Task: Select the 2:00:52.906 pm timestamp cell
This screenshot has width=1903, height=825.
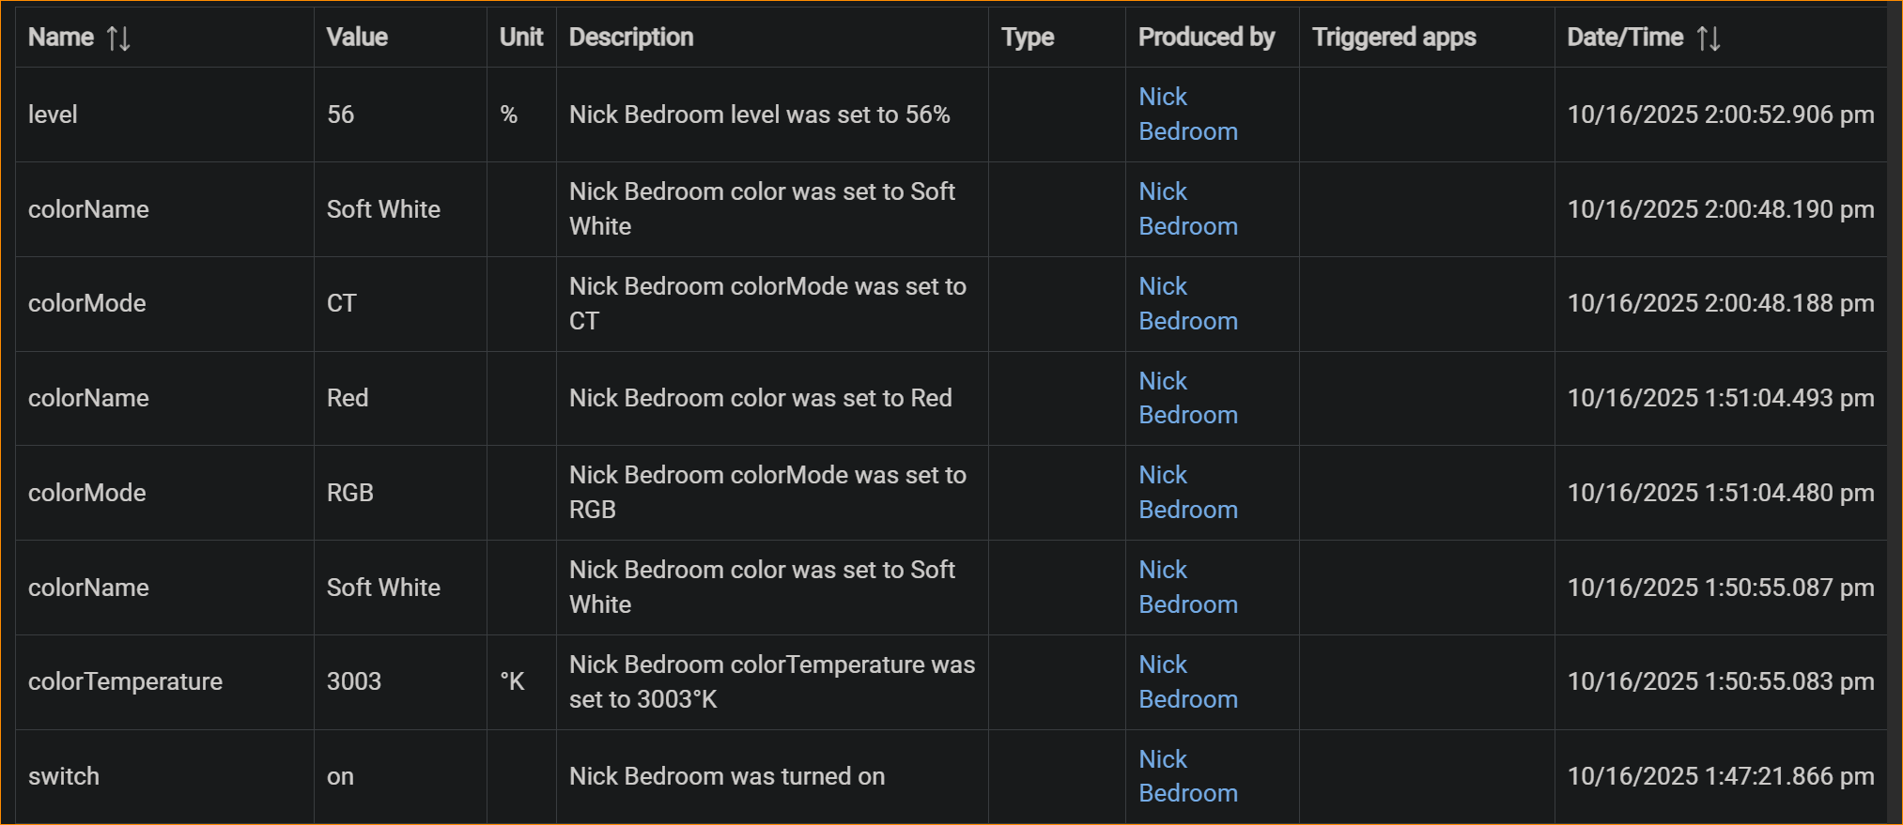Action: 1720,115
